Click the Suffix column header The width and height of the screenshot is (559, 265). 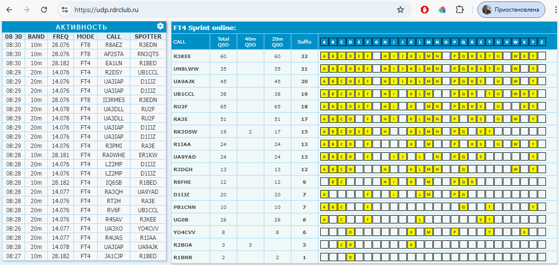pyautogui.click(x=304, y=42)
